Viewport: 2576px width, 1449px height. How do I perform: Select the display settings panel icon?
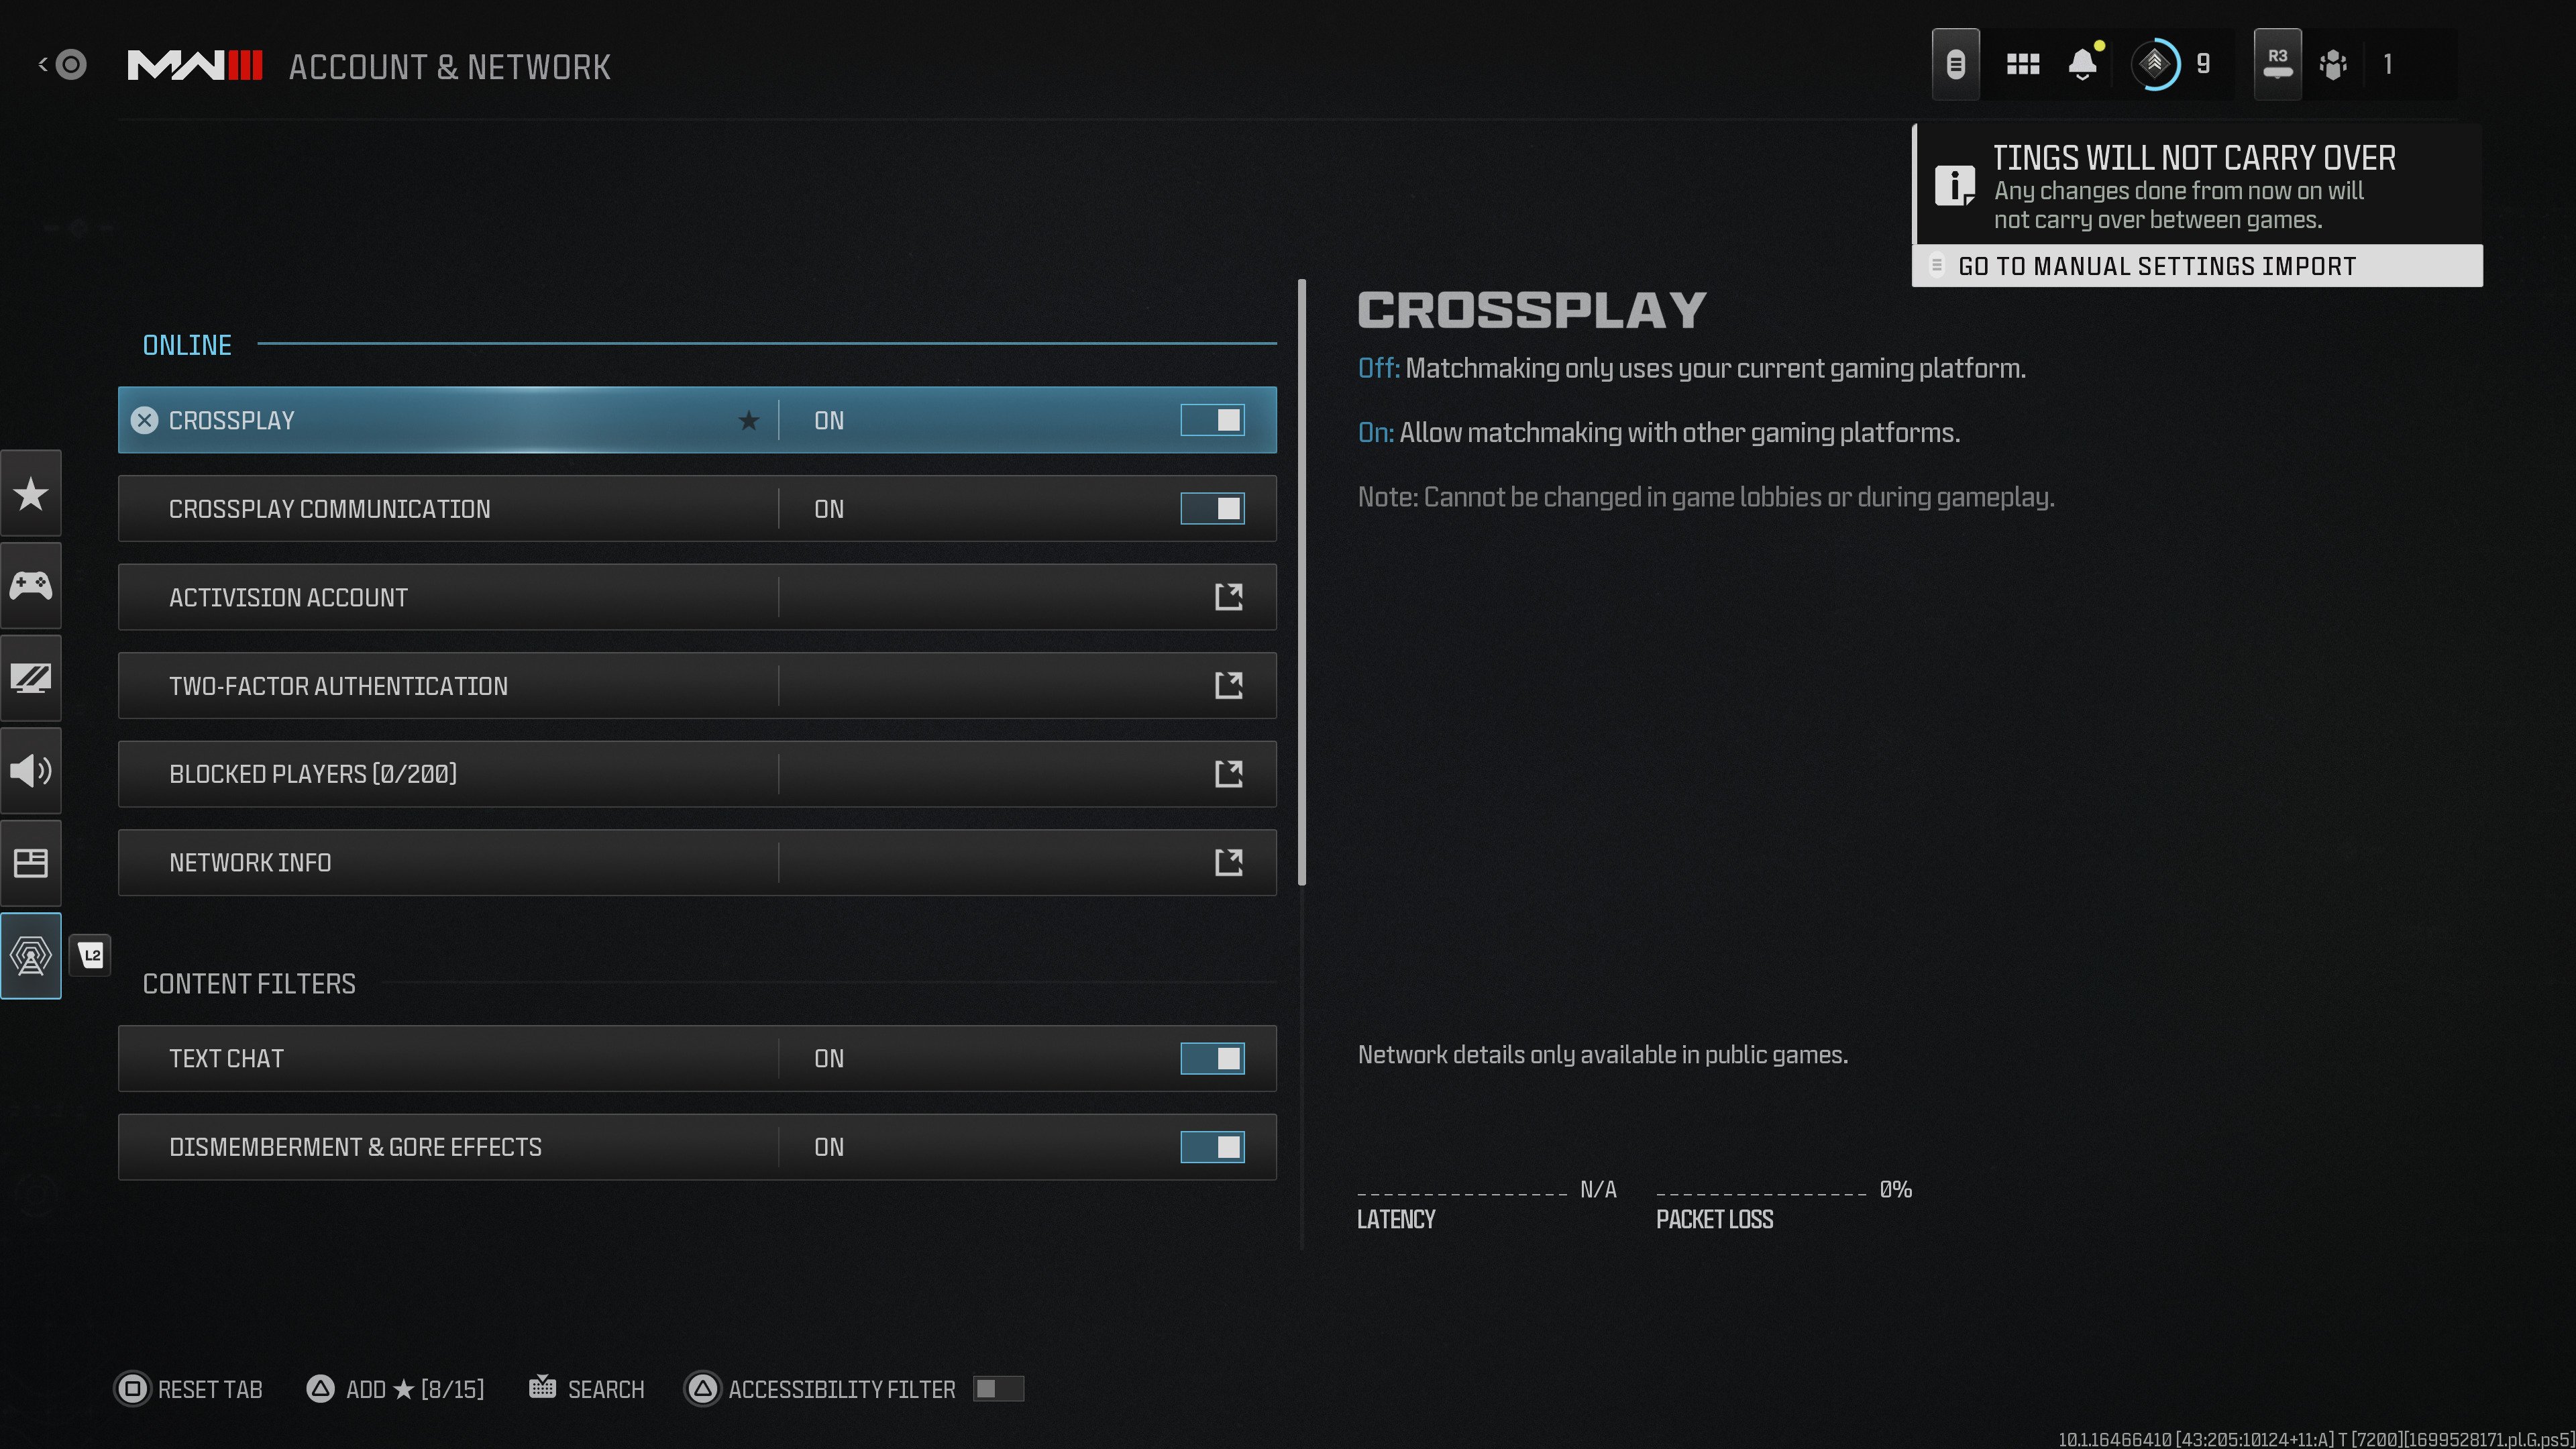pyautogui.click(x=32, y=678)
